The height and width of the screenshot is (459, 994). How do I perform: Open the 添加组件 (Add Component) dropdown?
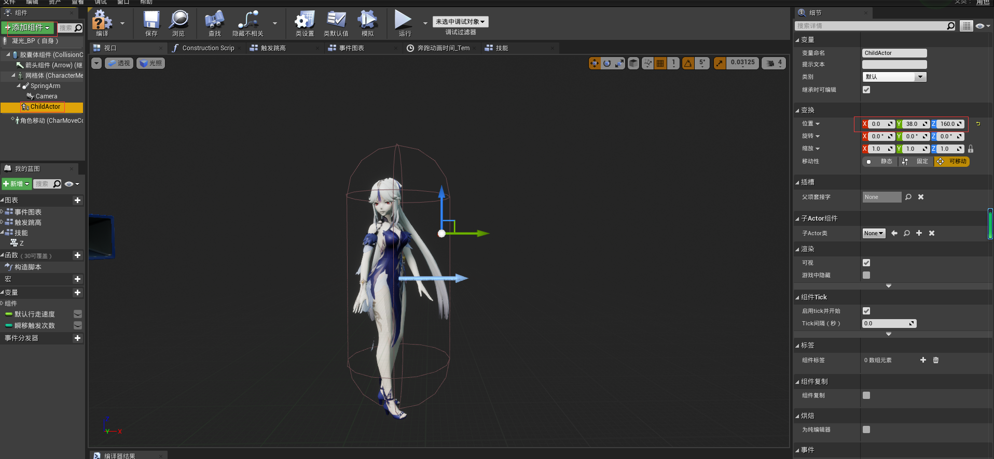coord(27,27)
